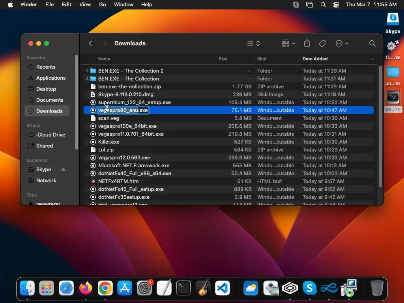Viewport: 404px width, 303px height.
Task: Open Finder from the Dock
Action: pyautogui.click(x=27, y=288)
